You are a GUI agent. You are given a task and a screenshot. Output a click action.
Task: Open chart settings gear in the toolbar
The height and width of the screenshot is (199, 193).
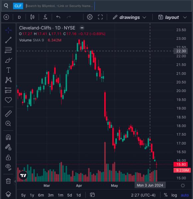pyautogui.click(x=90, y=17)
